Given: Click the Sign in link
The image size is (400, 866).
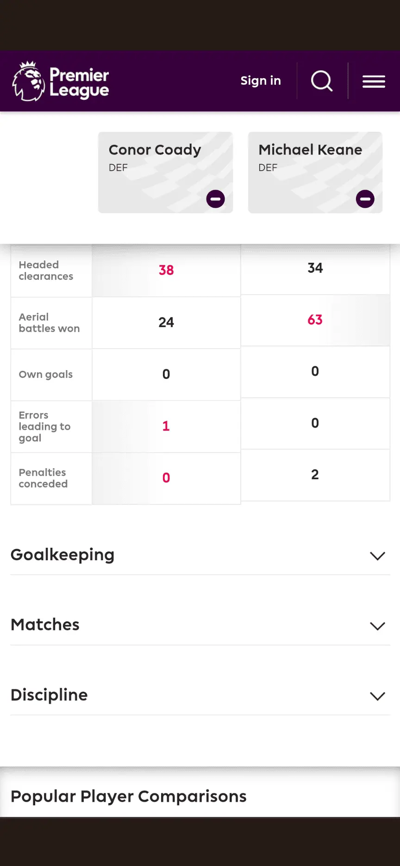Looking at the screenshot, I should click(x=261, y=81).
